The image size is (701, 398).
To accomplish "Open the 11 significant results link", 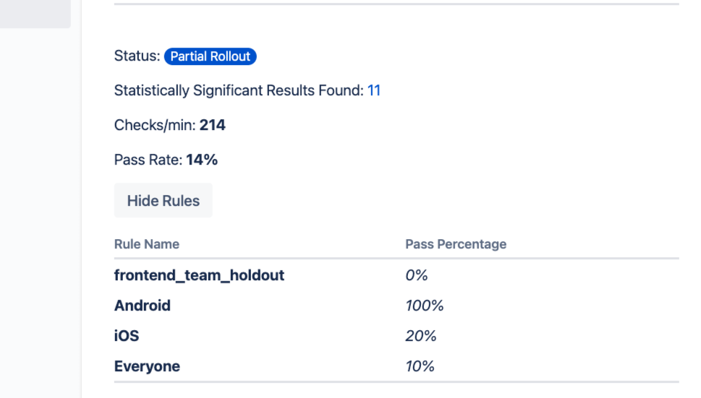I will 374,90.
